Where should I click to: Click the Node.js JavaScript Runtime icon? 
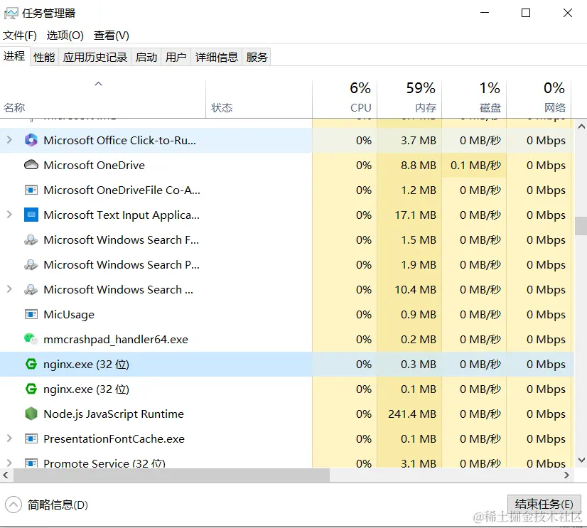(31, 414)
